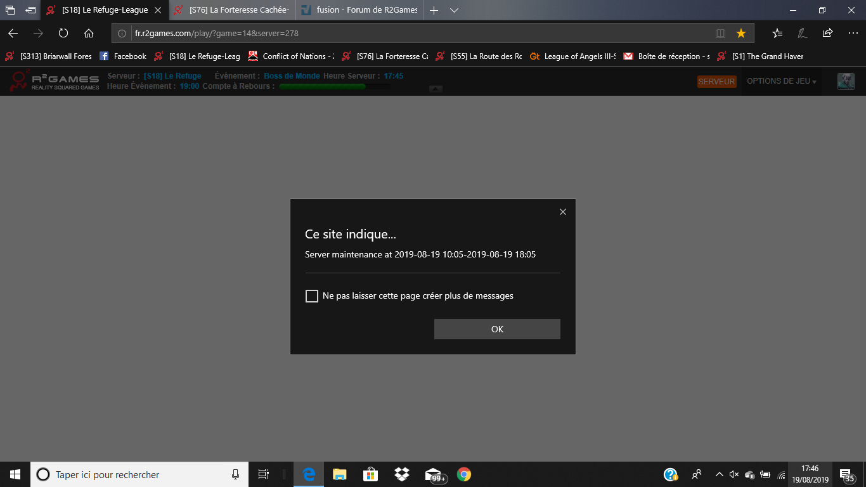Open the tab list chevron dropdown
The height and width of the screenshot is (487, 866).
[454, 10]
